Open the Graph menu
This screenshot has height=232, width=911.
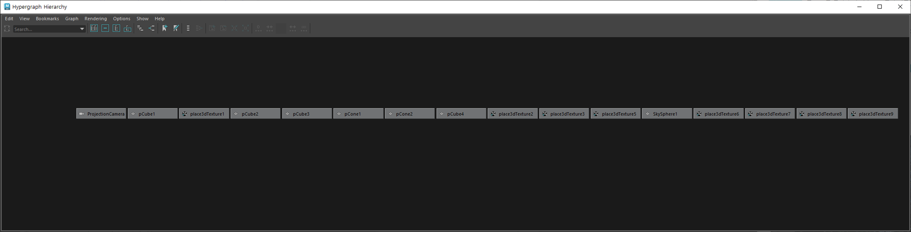click(72, 19)
